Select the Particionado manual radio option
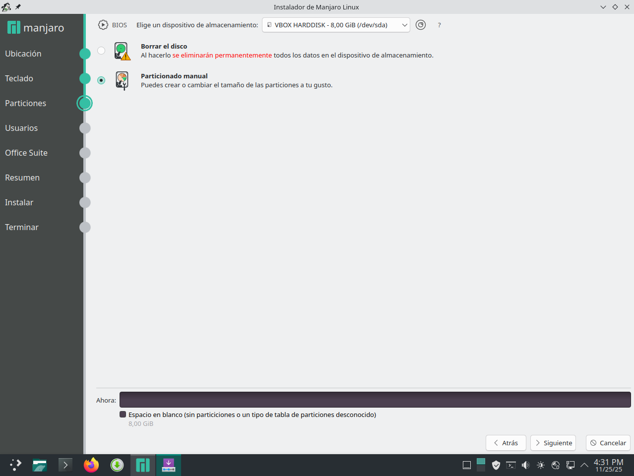 [x=101, y=80]
